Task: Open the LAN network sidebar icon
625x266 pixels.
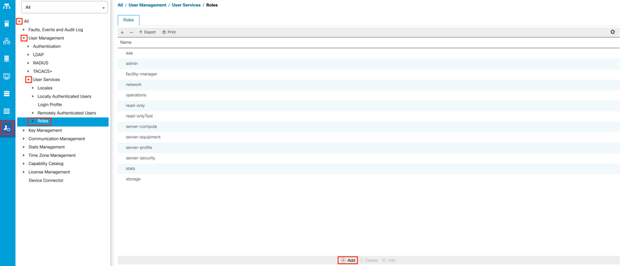Action: (7, 41)
